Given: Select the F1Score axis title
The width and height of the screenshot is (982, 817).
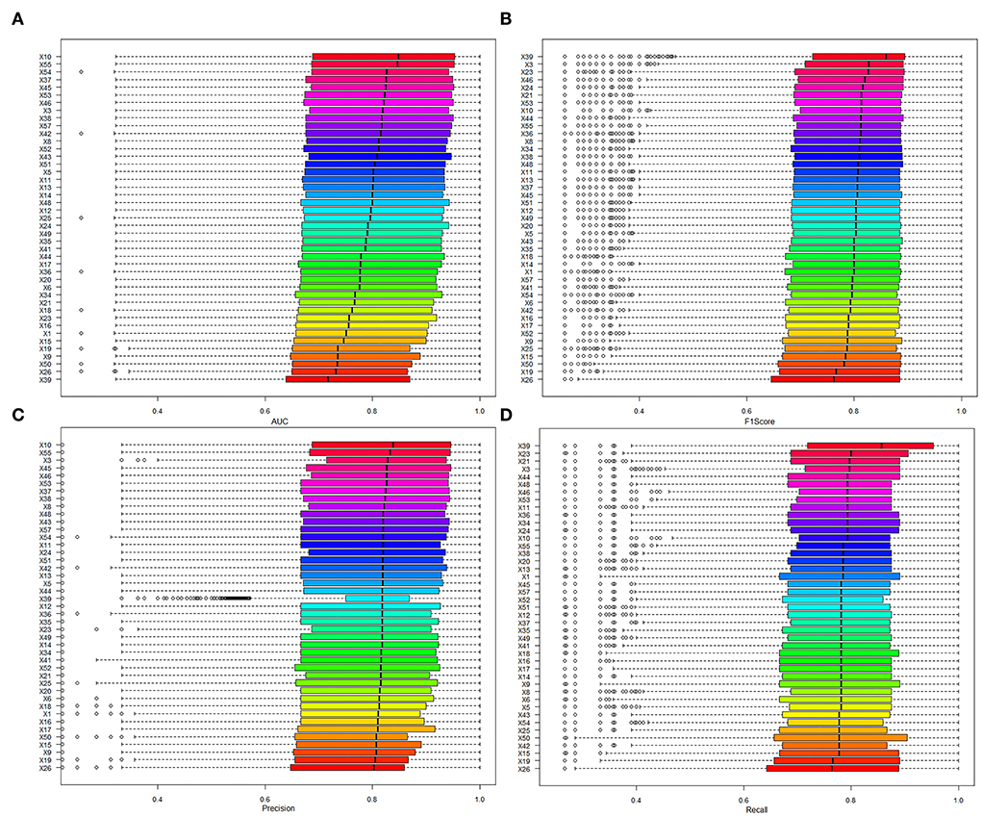Looking at the screenshot, I should click(x=759, y=421).
